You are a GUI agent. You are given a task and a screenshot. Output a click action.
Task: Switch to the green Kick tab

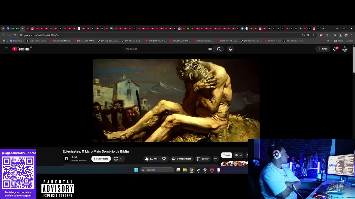188,28
